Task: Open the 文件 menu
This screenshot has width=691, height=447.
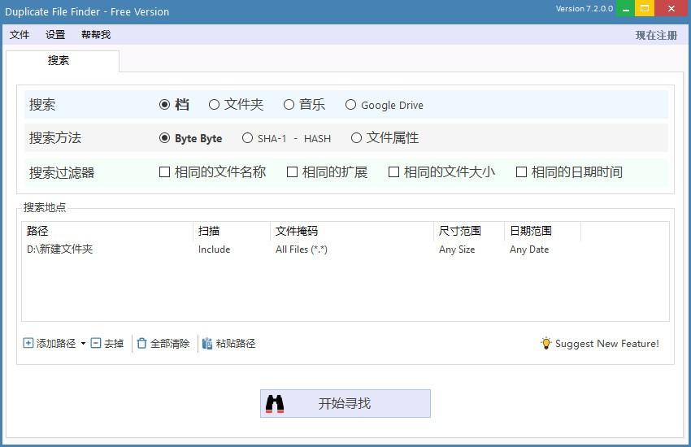Action: click(x=20, y=34)
